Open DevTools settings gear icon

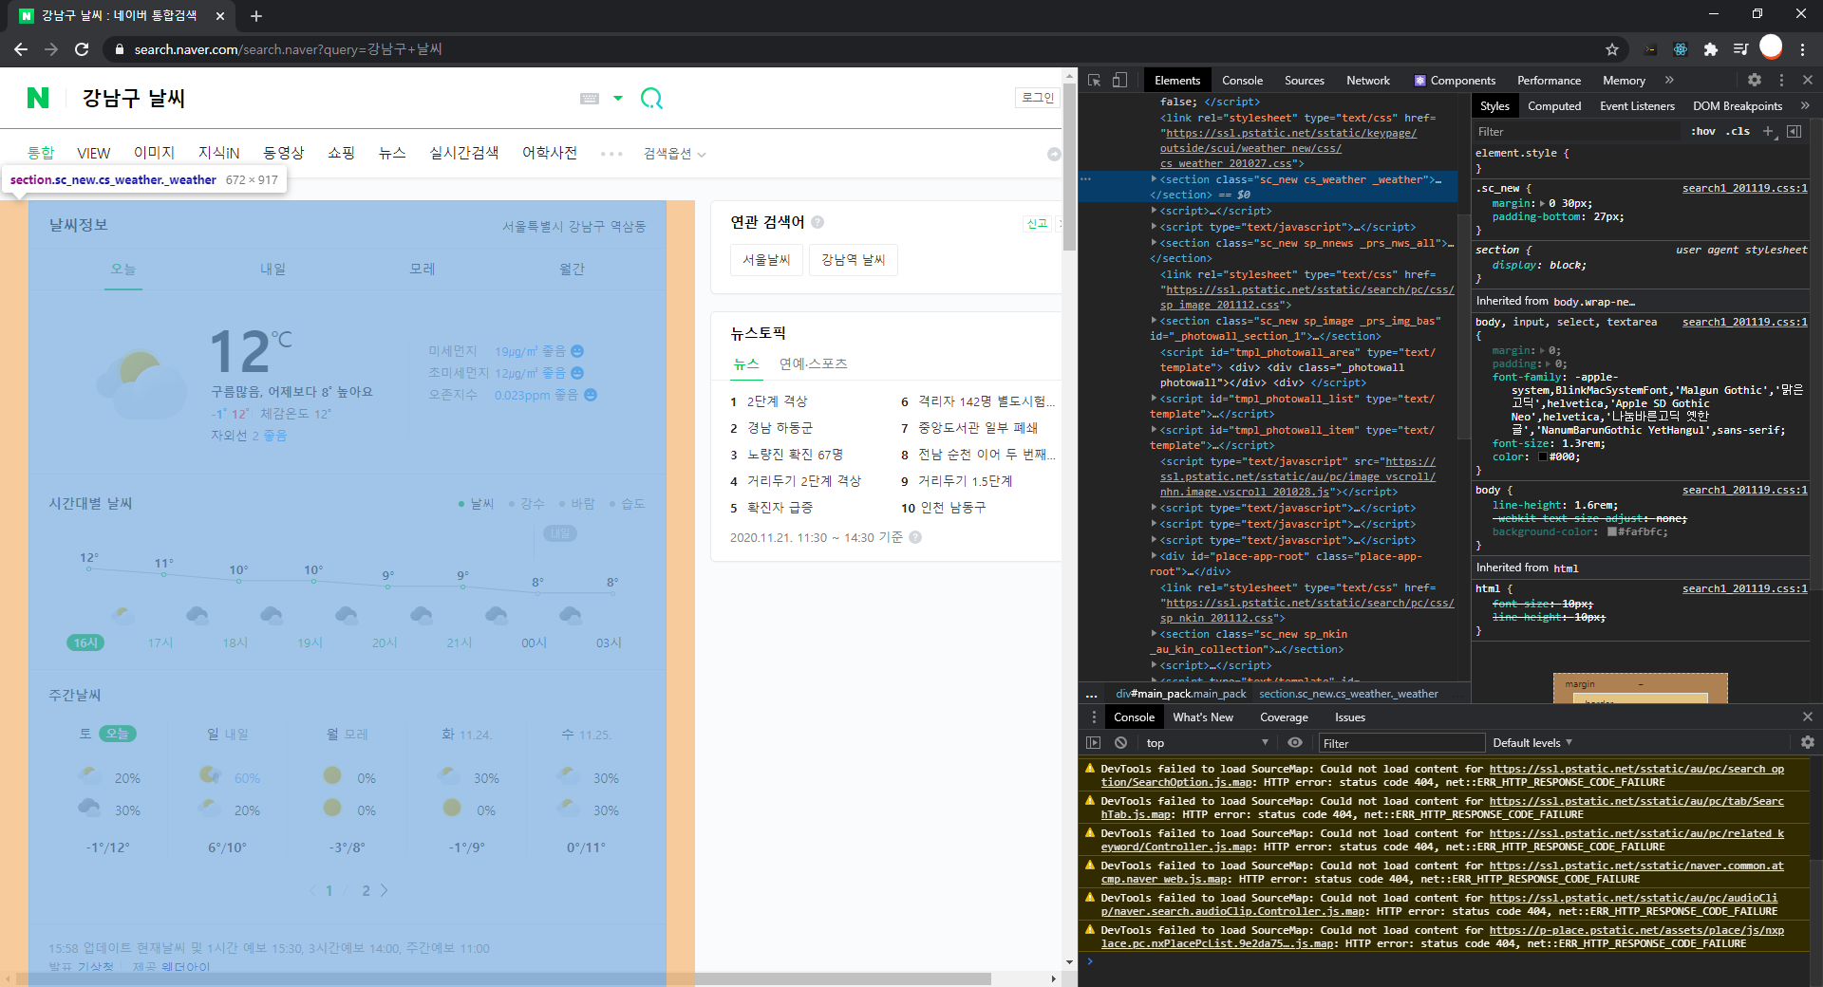point(1755,81)
